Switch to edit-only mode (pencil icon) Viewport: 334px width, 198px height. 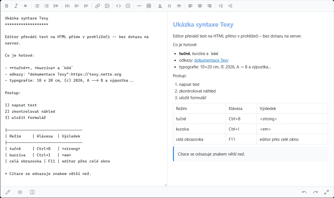coord(8,192)
